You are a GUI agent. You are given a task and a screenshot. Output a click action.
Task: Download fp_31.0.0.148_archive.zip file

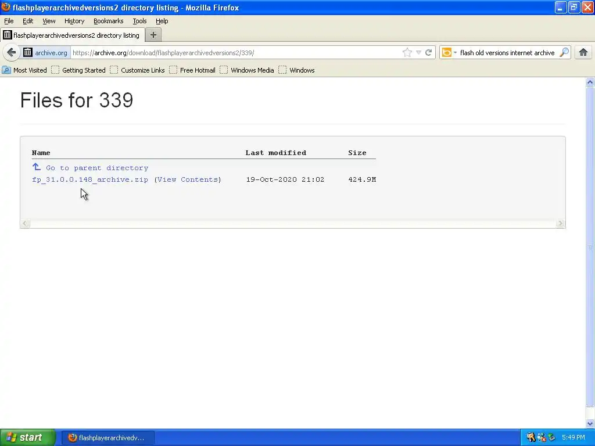90,179
